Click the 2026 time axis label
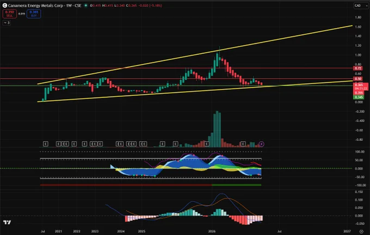The image size is (370, 235). pos(212,231)
